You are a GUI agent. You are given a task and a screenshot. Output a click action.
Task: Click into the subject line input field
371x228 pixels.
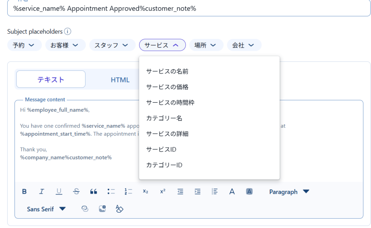coord(188,9)
